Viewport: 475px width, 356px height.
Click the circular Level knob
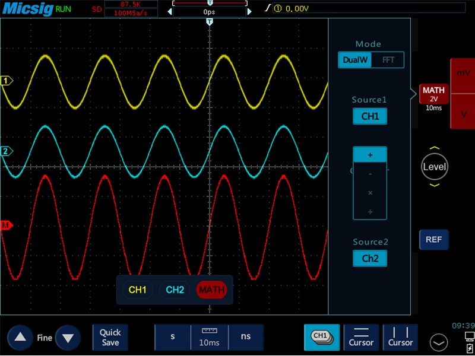pyautogui.click(x=434, y=167)
